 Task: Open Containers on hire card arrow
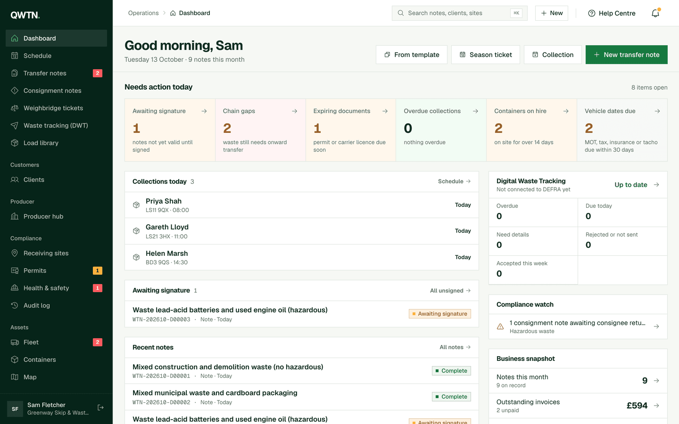pos(566,111)
